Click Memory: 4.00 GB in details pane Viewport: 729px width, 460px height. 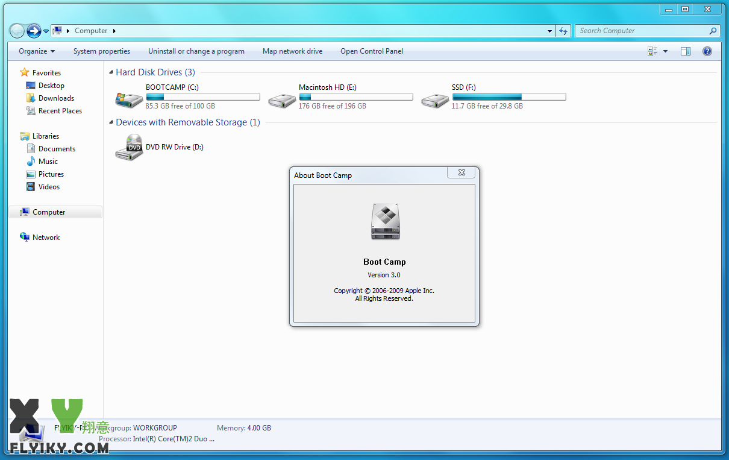pyautogui.click(x=244, y=428)
